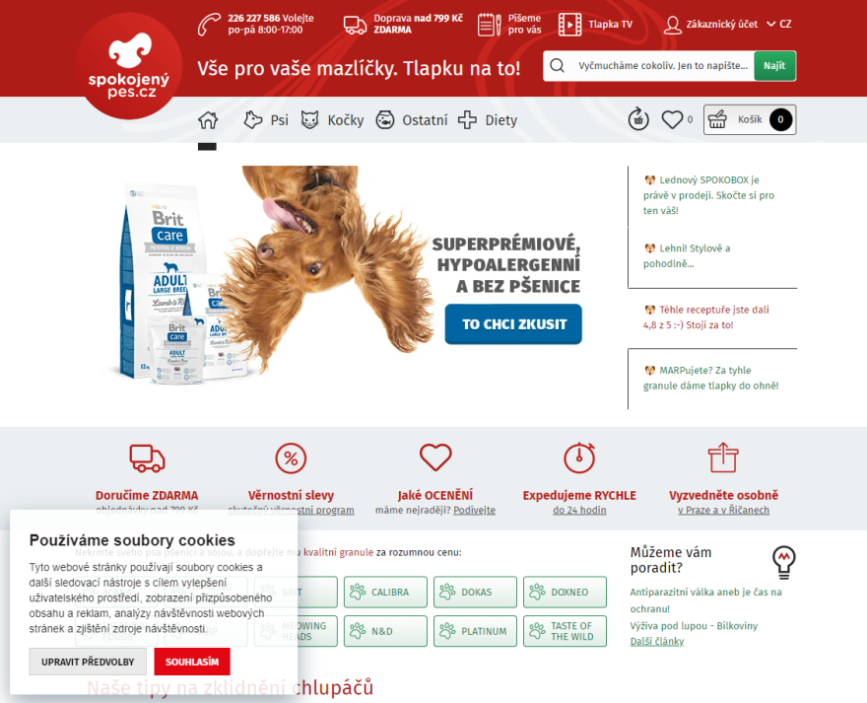Click the TO CHCI ZKUSIT banner button
This screenshot has width=867, height=703.
click(513, 324)
